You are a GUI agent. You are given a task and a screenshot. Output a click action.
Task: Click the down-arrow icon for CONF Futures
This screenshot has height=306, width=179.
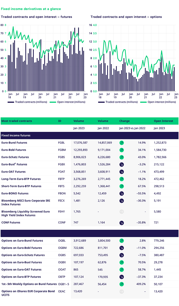[122, 223]
